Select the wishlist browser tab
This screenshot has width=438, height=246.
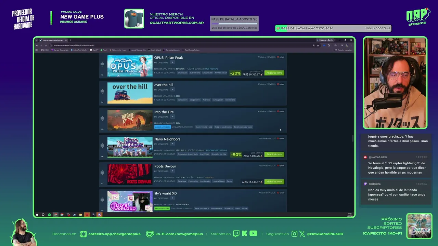tap(53, 40)
